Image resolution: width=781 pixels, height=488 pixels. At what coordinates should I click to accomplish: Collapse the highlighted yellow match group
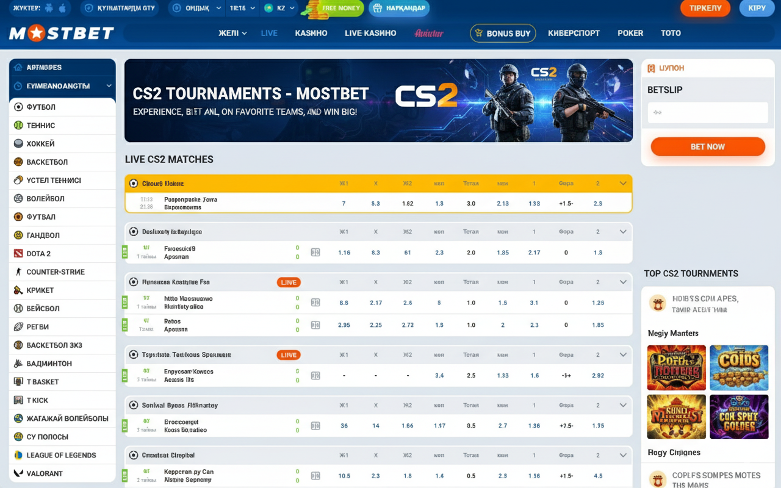623,183
